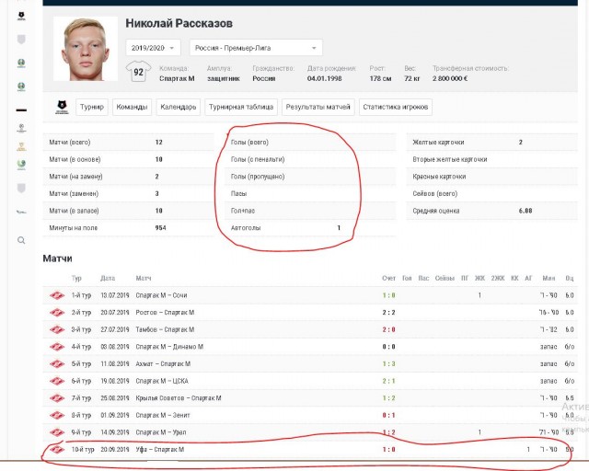Image resolution: width=589 pixels, height=471 pixels.
Task: Click the Матчи section heading
Action: point(57,258)
